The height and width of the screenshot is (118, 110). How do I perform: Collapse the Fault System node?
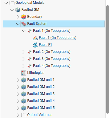[x=18, y=24]
